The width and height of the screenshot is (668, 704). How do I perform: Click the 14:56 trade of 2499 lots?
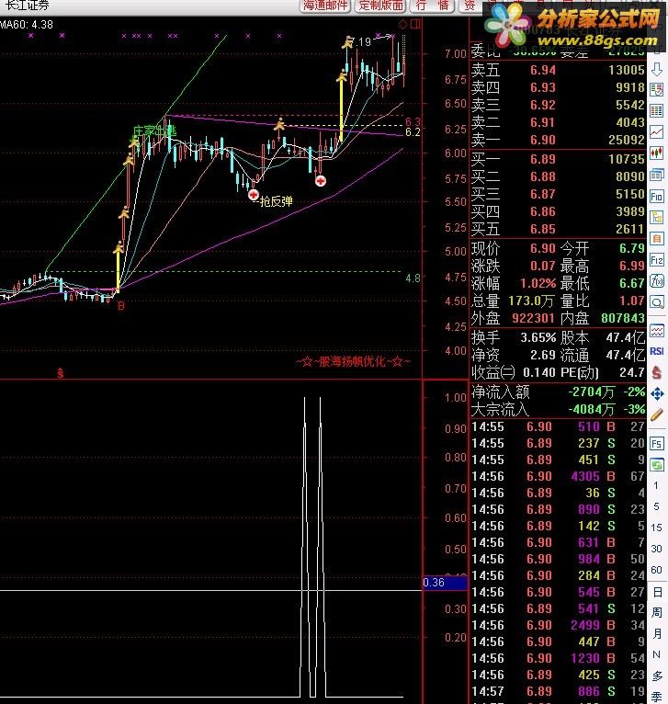coord(558,626)
